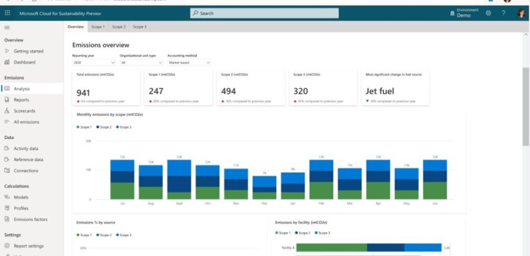Screen dimensions: 530x256
Task: Open the app launcher waffle icon
Action: coord(7,13)
